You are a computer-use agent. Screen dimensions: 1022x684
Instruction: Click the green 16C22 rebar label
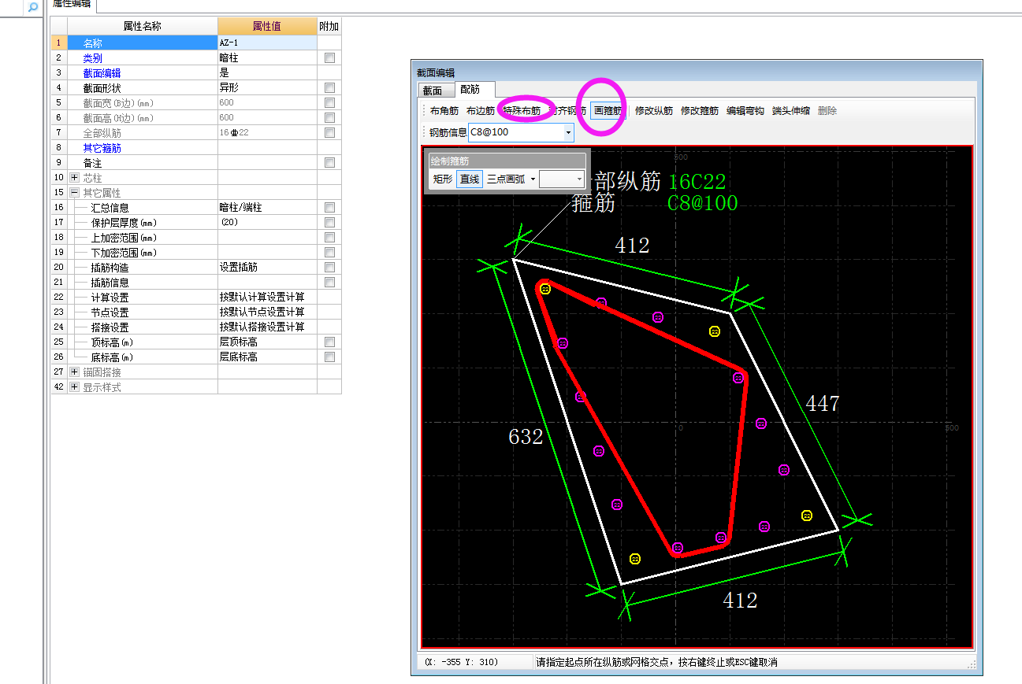(x=697, y=183)
